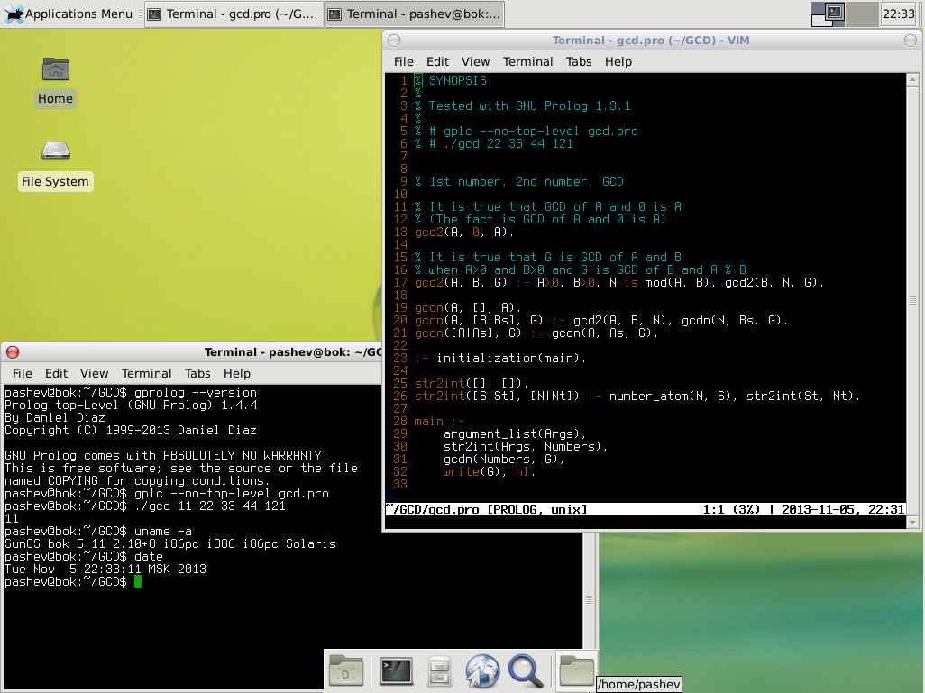Click the VIM terminal scrollbar thumb
The width and height of the screenshot is (925, 693).
tap(912, 301)
